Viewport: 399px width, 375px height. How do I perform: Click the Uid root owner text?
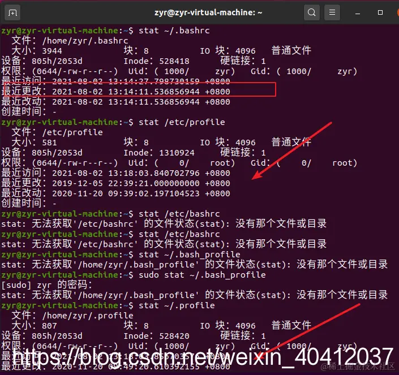click(x=222, y=163)
